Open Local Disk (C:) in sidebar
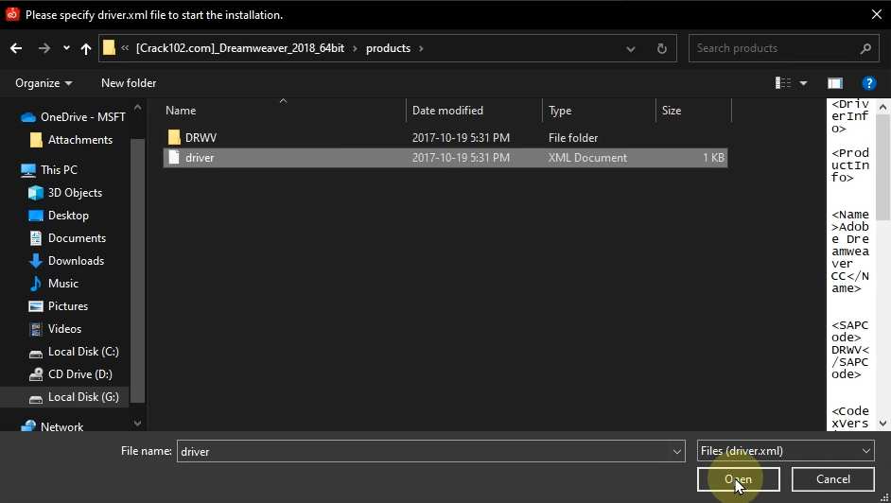The height and width of the screenshot is (503, 891). click(83, 352)
